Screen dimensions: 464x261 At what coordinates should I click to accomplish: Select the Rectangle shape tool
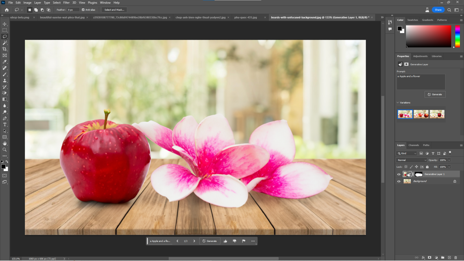5,137
